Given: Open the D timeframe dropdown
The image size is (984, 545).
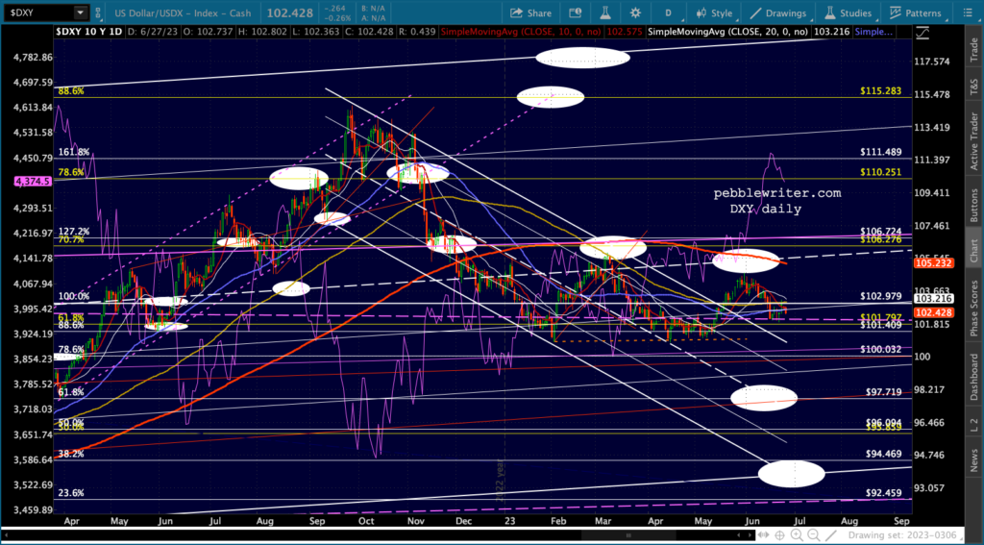Looking at the screenshot, I should (x=669, y=13).
